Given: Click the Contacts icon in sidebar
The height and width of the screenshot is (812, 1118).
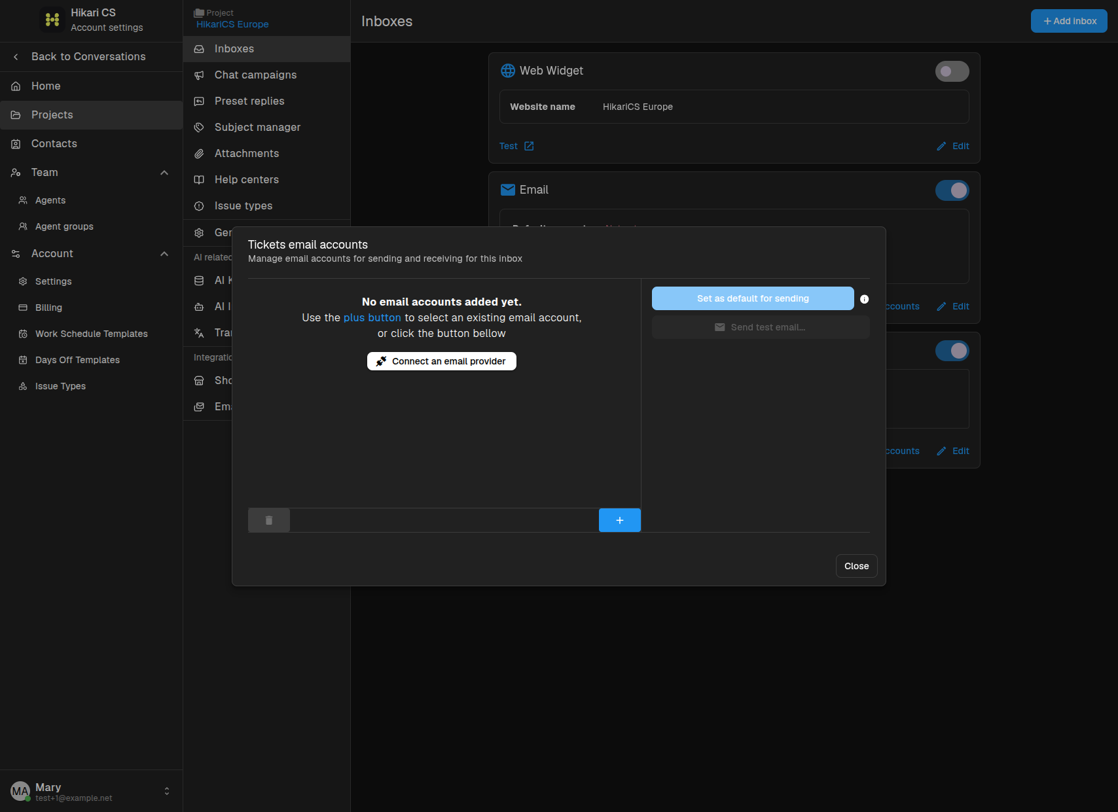Looking at the screenshot, I should (x=16, y=144).
